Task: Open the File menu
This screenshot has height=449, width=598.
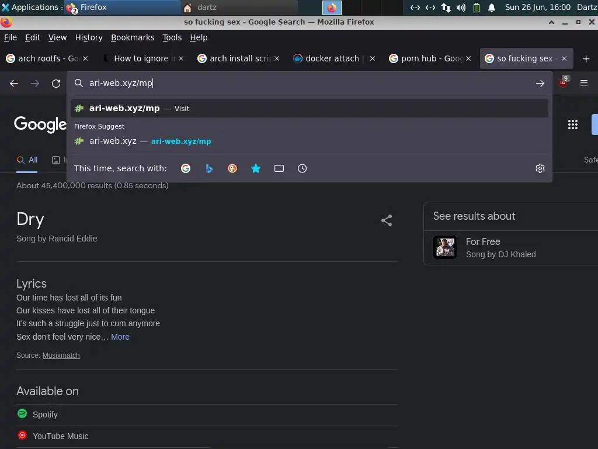Action: [11, 37]
